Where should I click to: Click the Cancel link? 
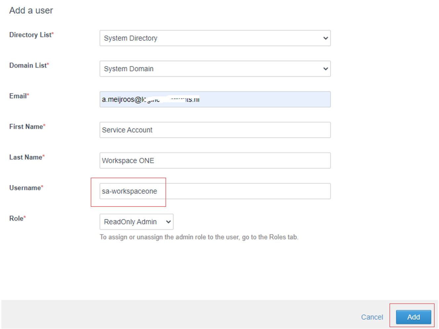pyautogui.click(x=372, y=317)
